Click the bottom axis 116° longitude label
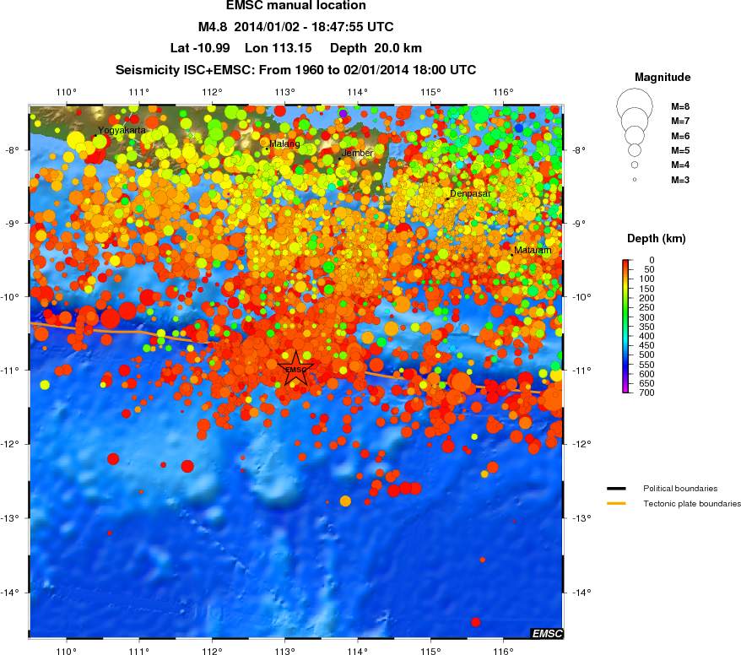The height and width of the screenshot is (655, 741). click(x=503, y=651)
